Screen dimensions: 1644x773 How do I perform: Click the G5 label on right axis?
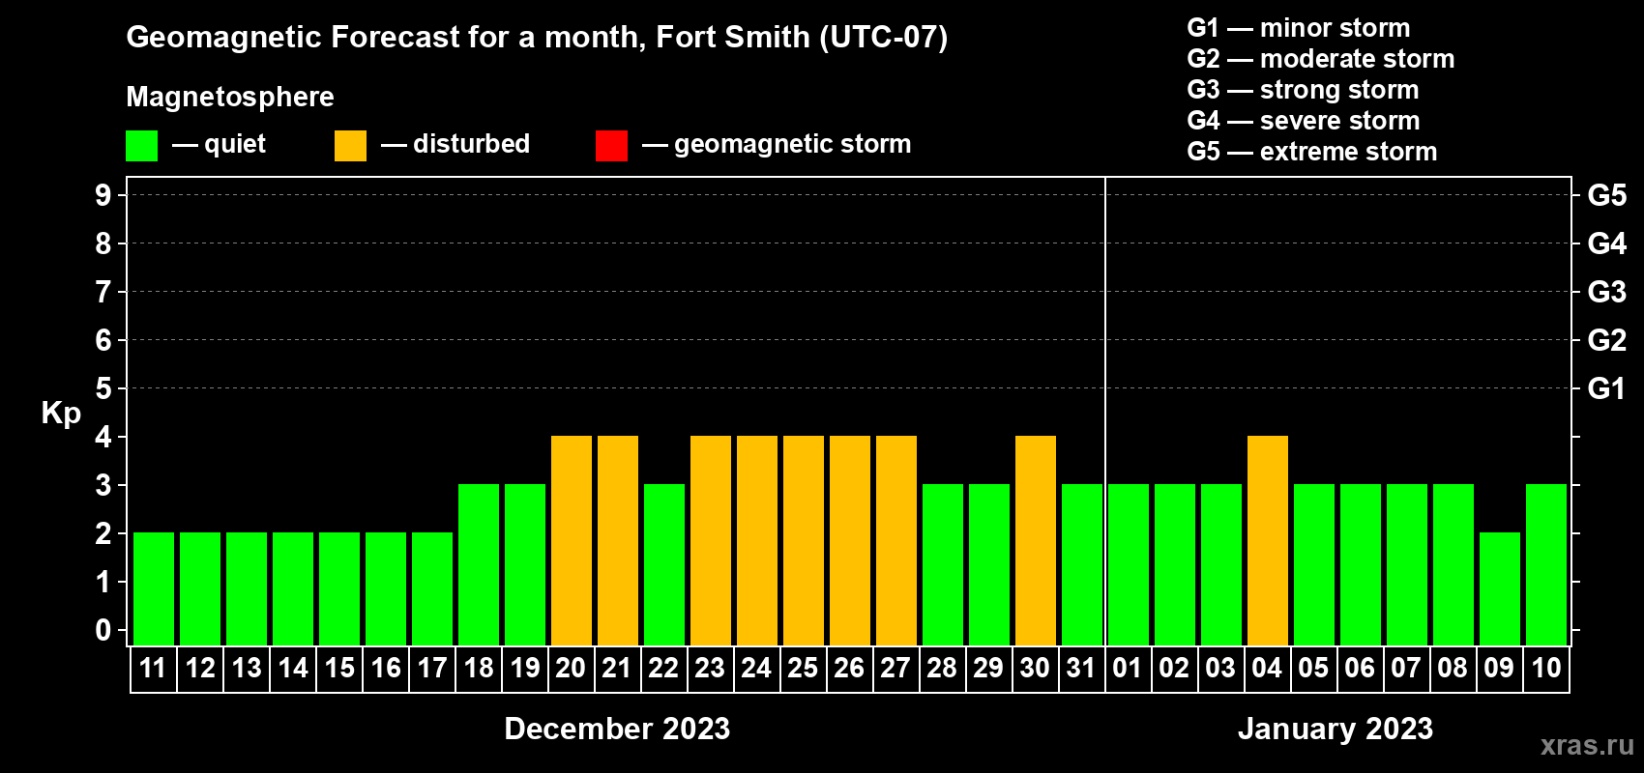point(1607,195)
